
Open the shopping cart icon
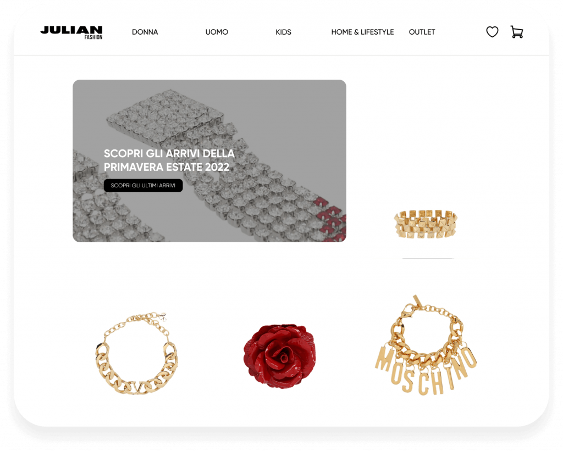[517, 32]
